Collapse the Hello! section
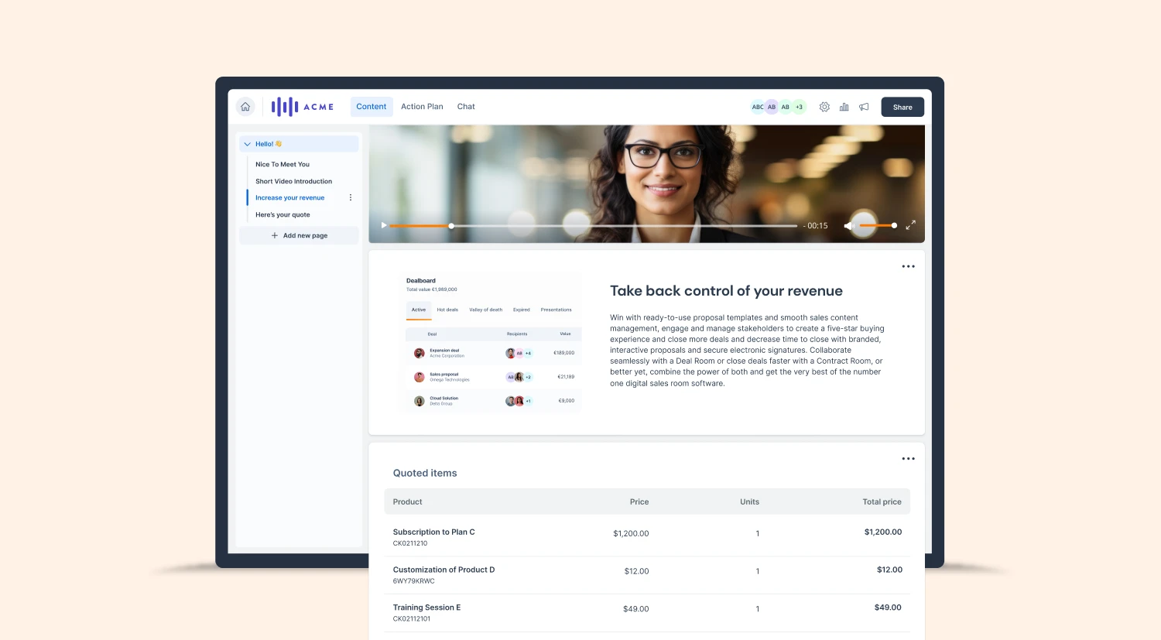 [x=248, y=144]
